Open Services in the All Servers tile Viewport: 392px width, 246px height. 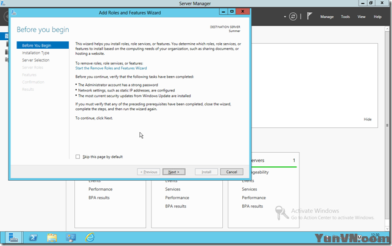pyautogui.click(x=249, y=189)
